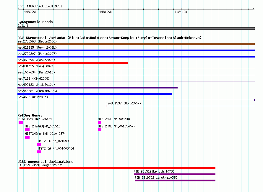Click the "nsv499132 (Kidd2010b)" label

(x=36, y=85)
